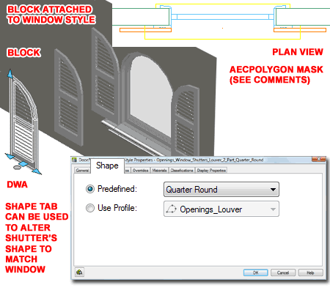Click the gray oval grip beneath the shutter block
The image size is (330, 290).
[17, 168]
